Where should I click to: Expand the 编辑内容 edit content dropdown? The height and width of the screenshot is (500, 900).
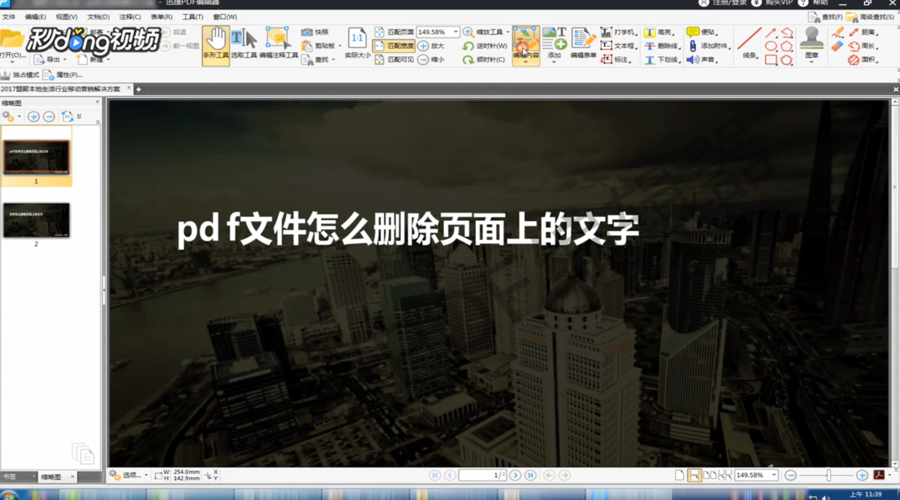(x=525, y=62)
